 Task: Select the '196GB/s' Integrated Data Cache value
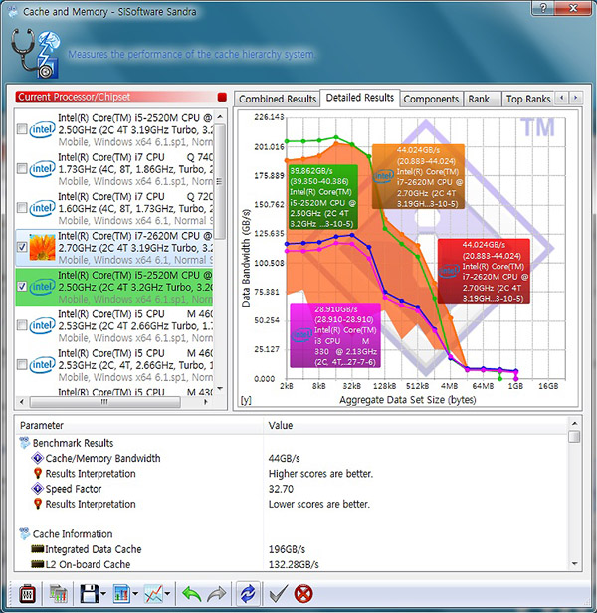coord(287,549)
